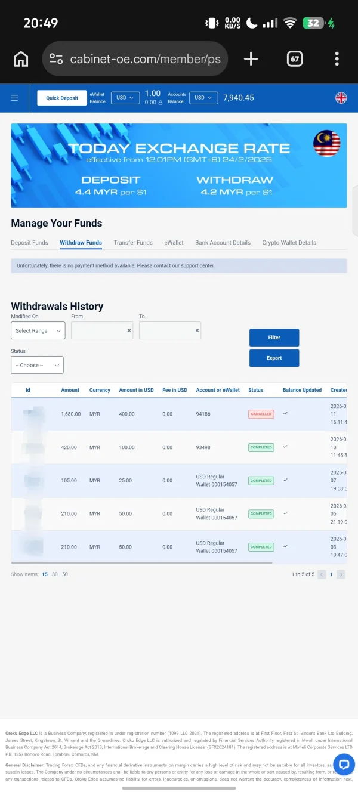Expand Accounts Balance USD dropdown
The height and width of the screenshot is (795, 358).
click(203, 98)
